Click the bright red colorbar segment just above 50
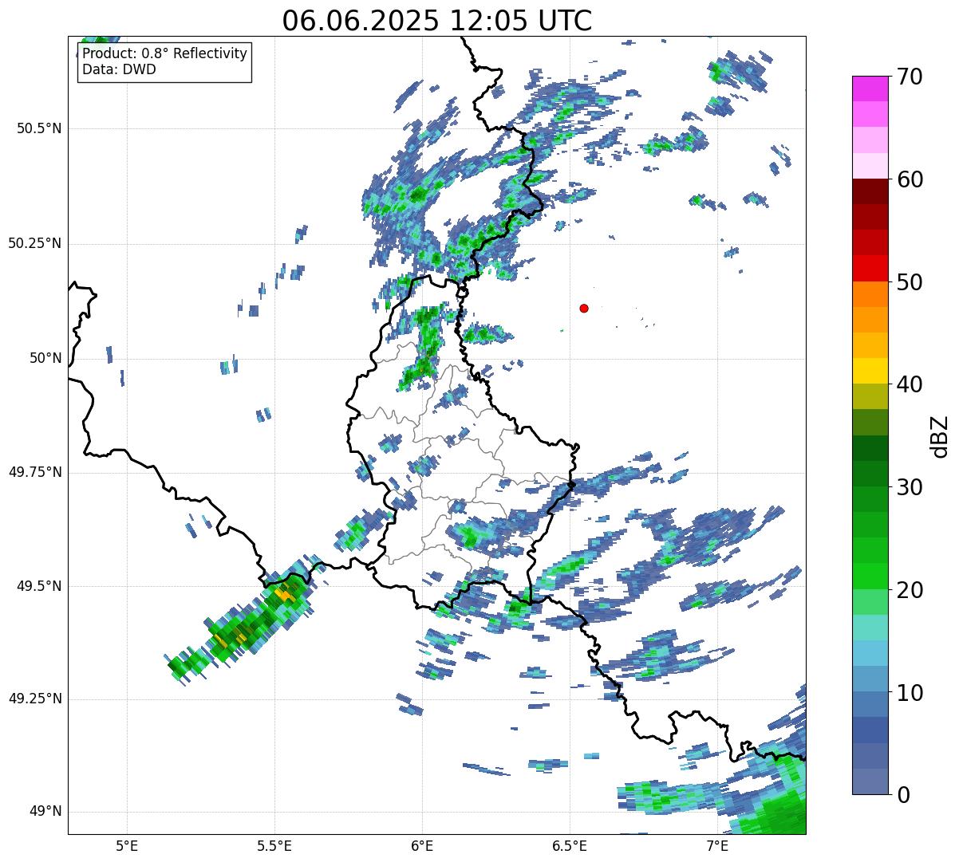The image size is (959, 862). 870,268
